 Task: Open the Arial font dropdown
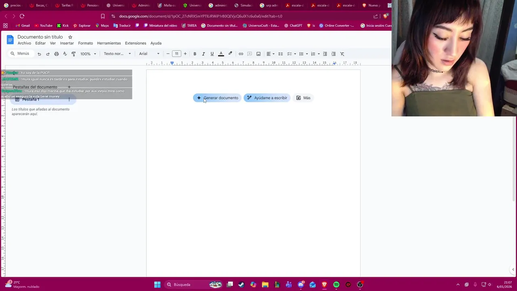[x=149, y=54]
